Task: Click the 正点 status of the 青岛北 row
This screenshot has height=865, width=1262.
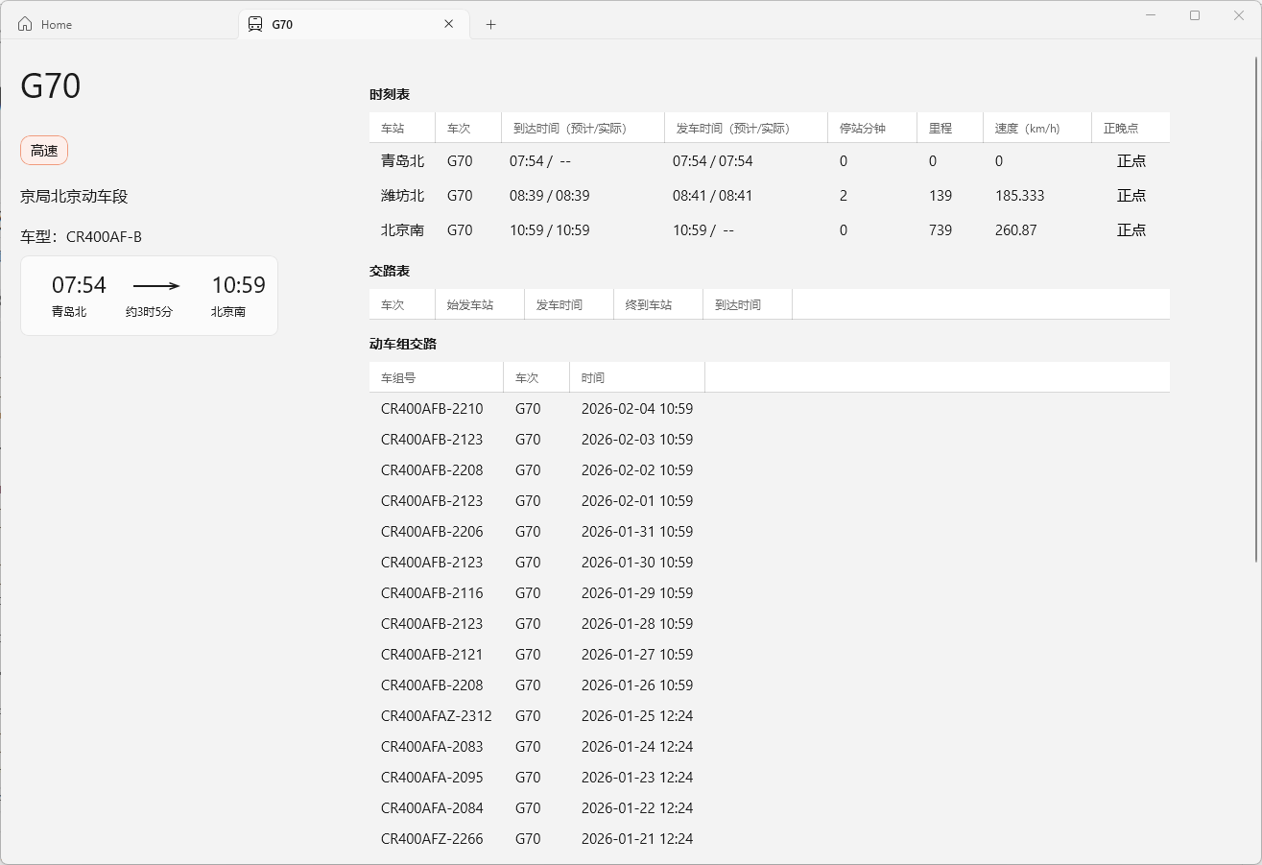Action: pos(1130,160)
